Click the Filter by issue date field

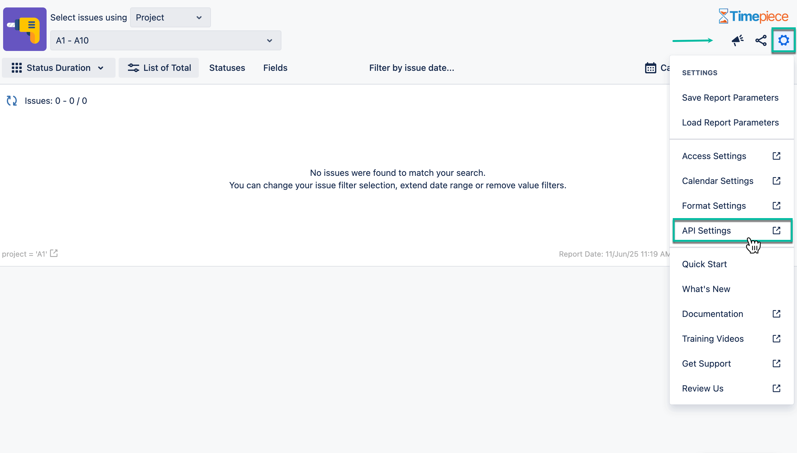412,67
